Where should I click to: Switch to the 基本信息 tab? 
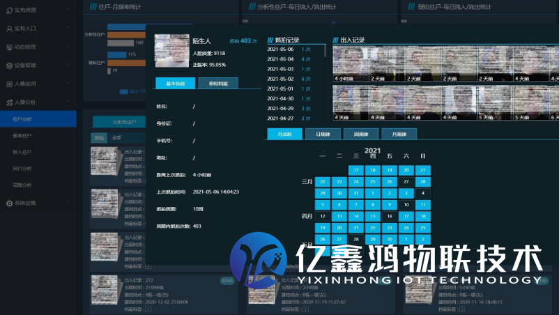(x=176, y=84)
